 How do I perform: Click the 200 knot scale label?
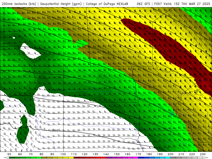click(x=171, y=154)
